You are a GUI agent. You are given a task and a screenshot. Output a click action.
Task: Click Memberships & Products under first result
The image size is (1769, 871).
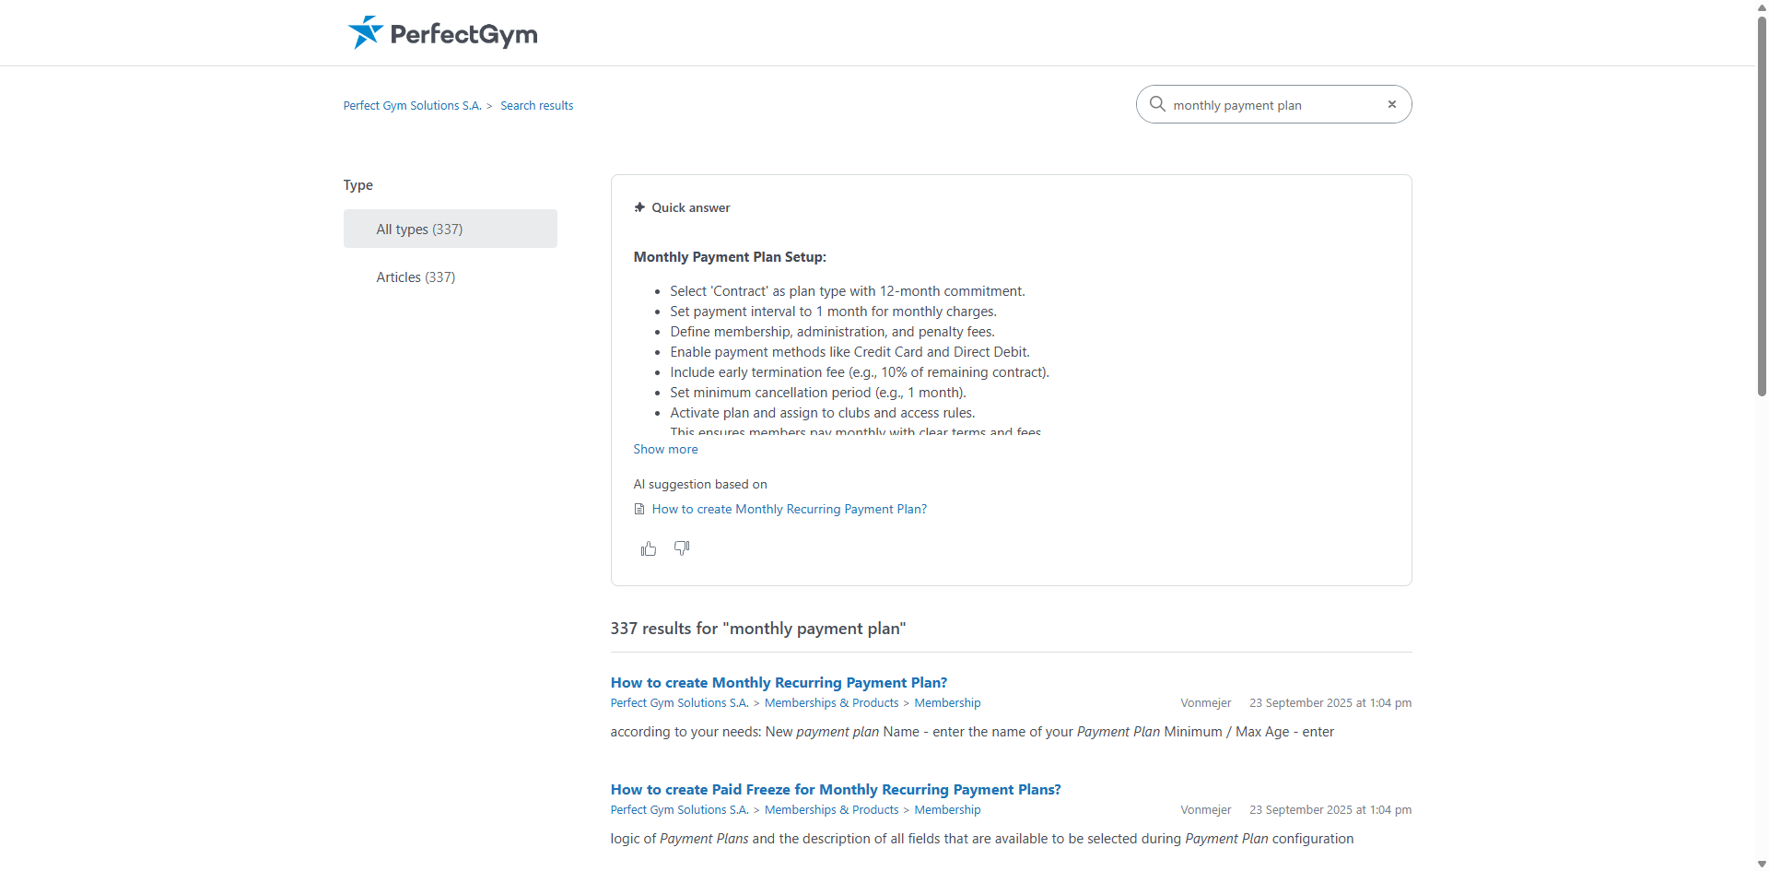click(x=831, y=703)
